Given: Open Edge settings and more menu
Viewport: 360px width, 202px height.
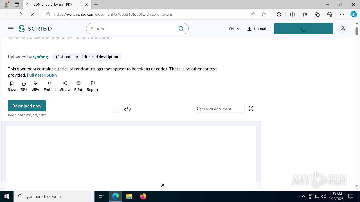Looking at the screenshot, I should coord(342,14).
